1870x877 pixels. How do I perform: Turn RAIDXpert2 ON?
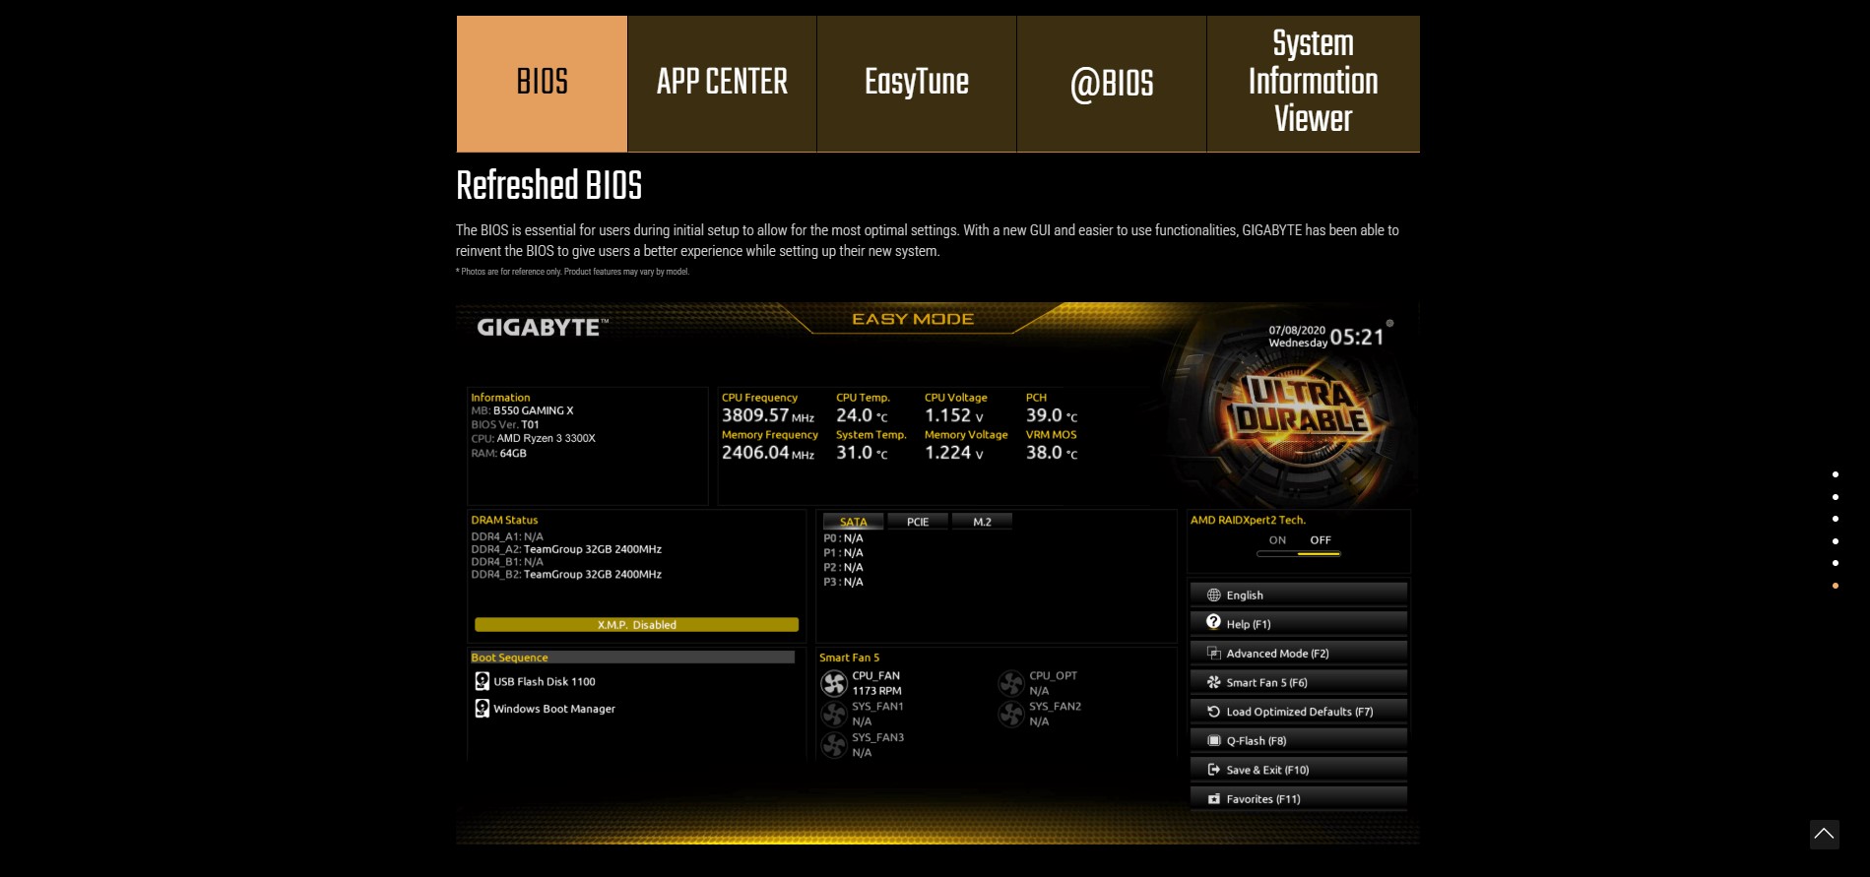(x=1277, y=540)
